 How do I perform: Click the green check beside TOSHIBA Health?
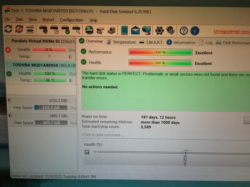[9, 74]
